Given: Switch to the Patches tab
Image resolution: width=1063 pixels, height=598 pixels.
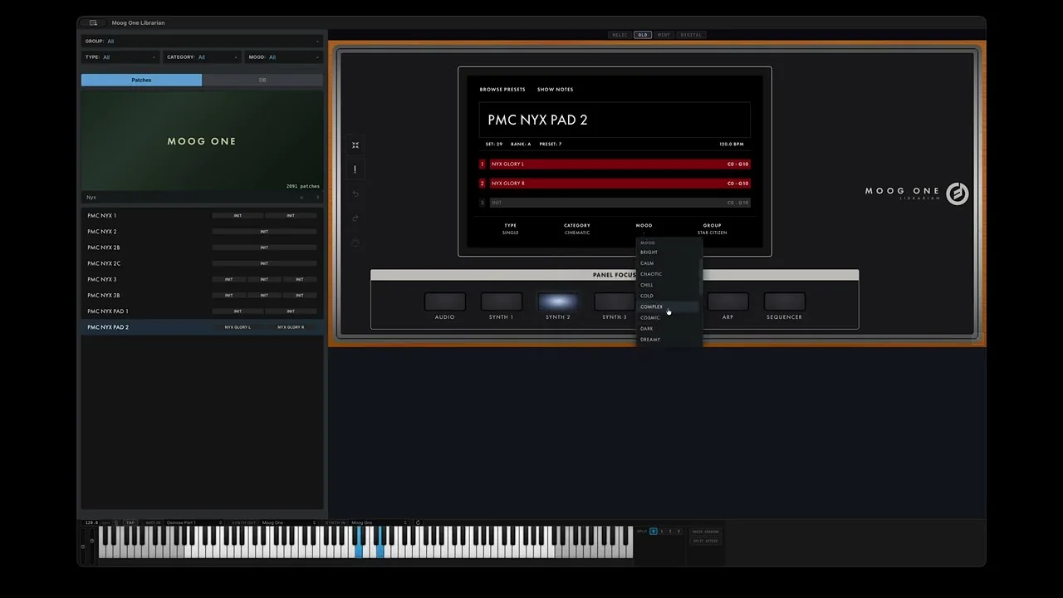Looking at the screenshot, I should (141, 80).
